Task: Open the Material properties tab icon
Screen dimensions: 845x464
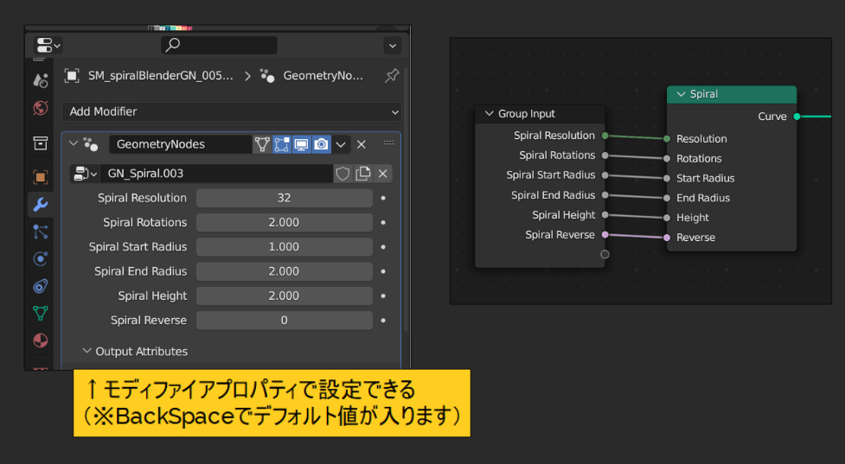Action: [x=41, y=340]
